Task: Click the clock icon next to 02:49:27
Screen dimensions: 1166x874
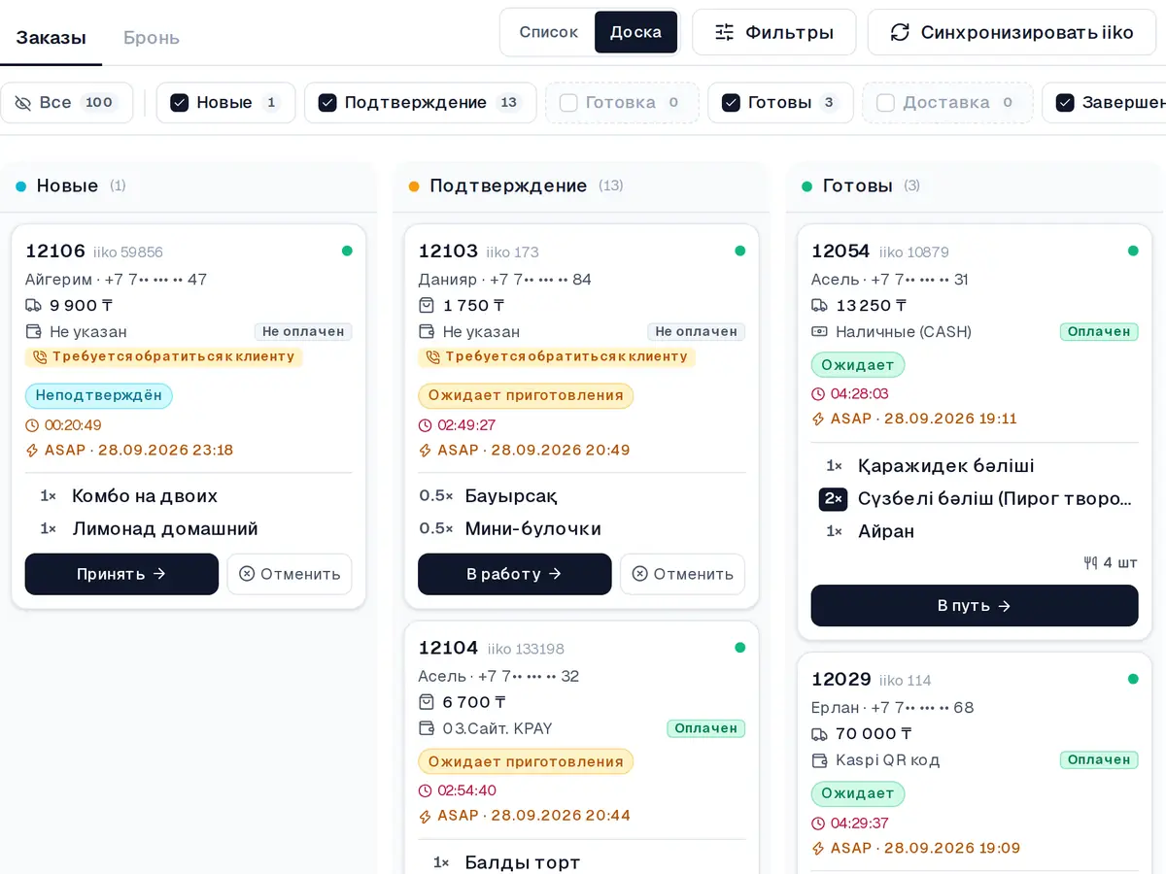Action: click(x=425, y=425)
